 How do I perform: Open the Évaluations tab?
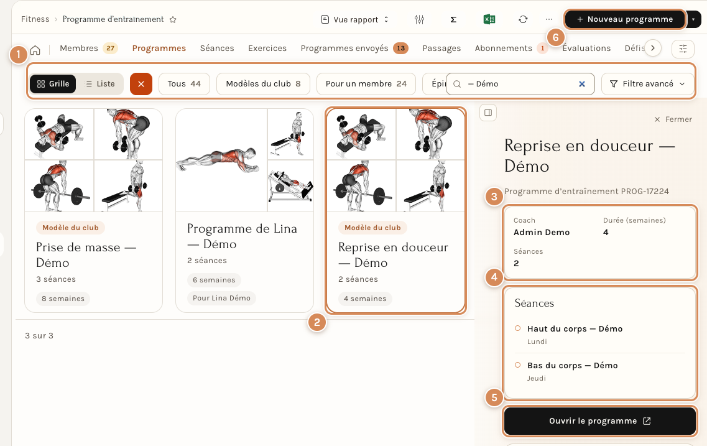click(x=586, y=49)
